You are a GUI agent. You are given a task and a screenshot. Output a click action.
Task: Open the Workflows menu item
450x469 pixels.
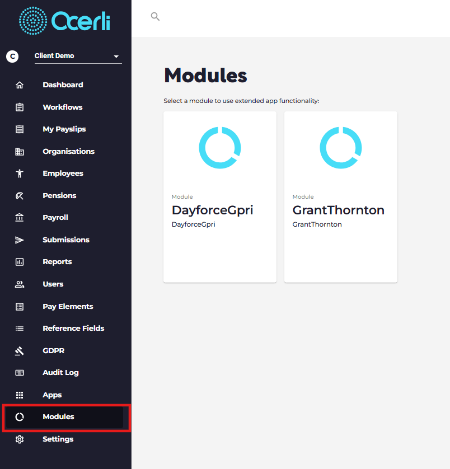pos(63,107)
